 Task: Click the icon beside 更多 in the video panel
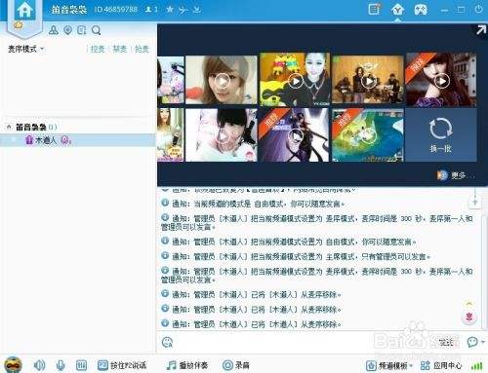(441, 175)
